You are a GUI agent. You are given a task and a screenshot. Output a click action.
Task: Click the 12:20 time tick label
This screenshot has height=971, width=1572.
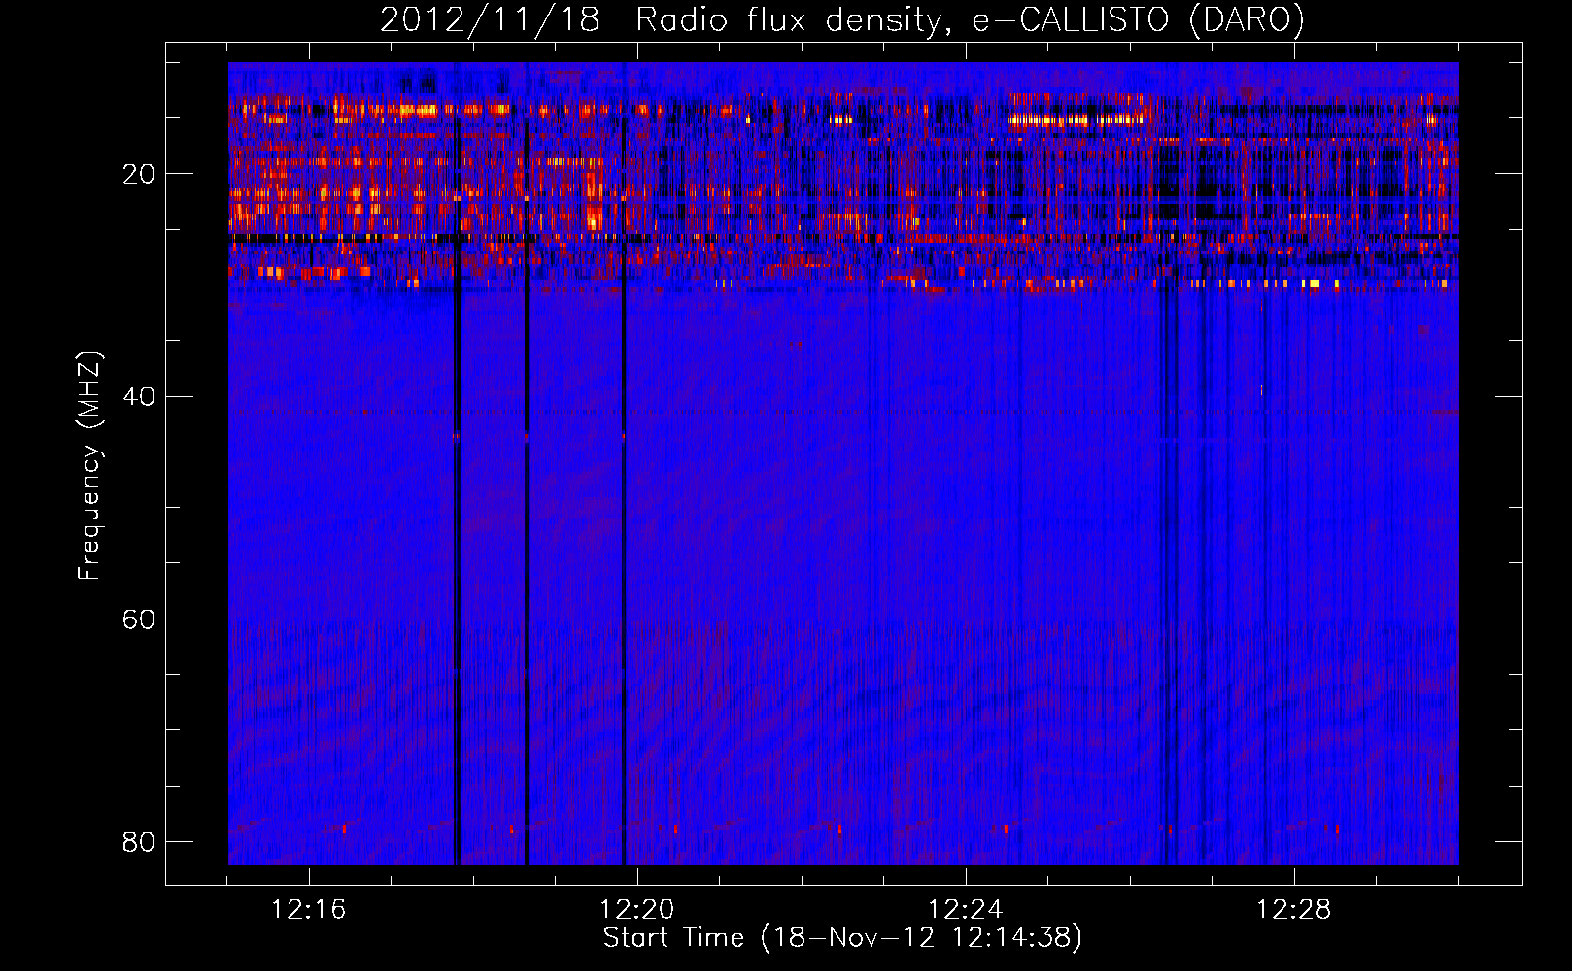(x=637, y=910)
